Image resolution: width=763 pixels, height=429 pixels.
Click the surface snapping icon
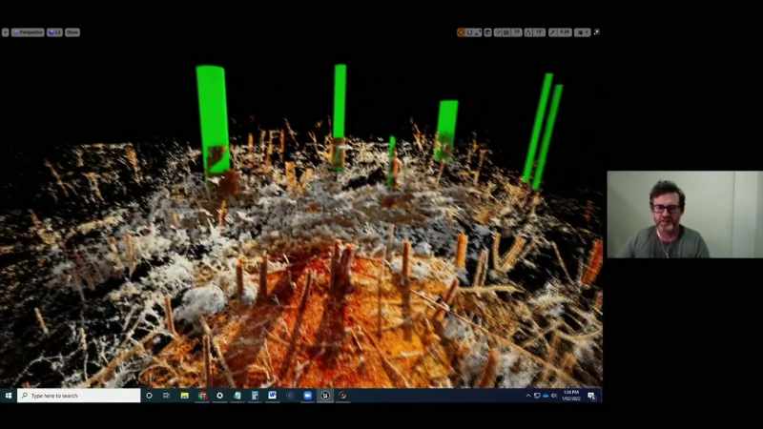[498, 32]
